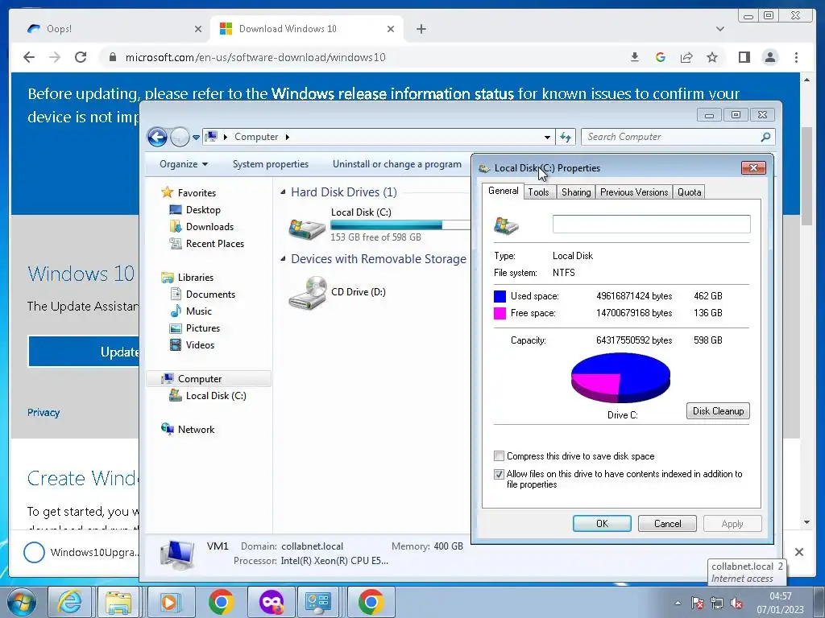Open Chrome downloads icon in toolbar
Viewport: 825px width, 618px height.
635,57
